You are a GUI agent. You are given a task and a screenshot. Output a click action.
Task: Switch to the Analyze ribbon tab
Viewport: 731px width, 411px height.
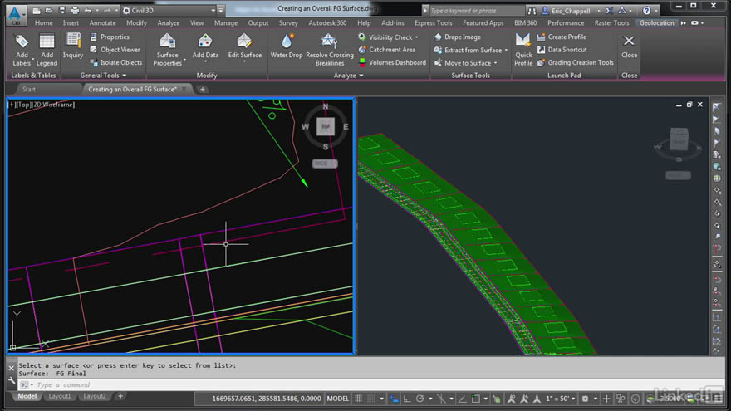pos(169,23)
